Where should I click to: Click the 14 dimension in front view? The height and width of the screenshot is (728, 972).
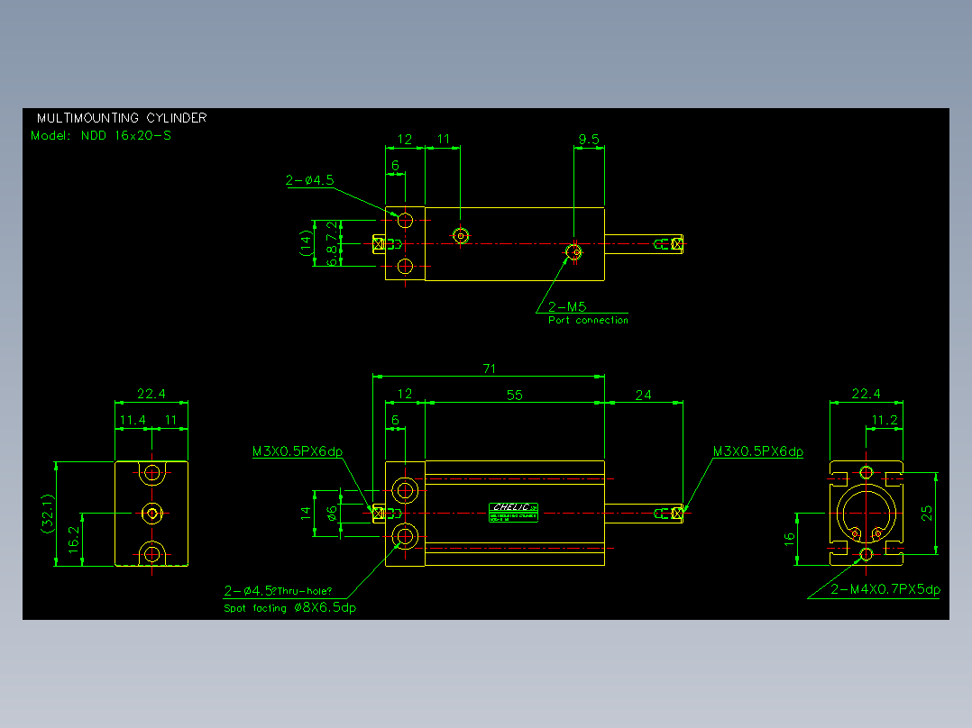[306, 513]
